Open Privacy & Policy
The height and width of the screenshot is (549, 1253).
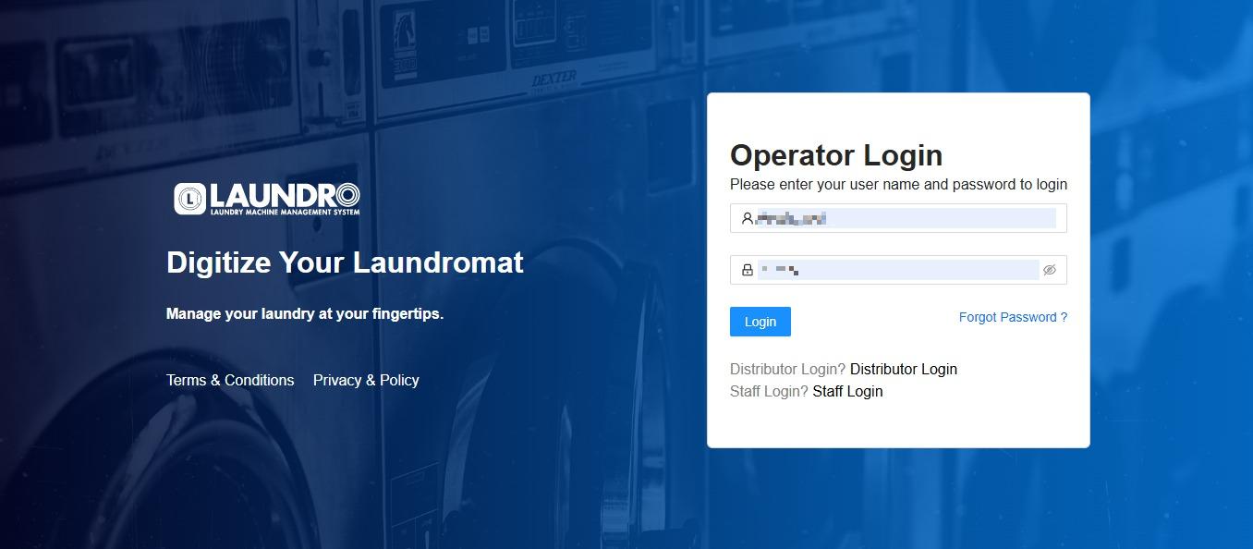tap(366, 380)
